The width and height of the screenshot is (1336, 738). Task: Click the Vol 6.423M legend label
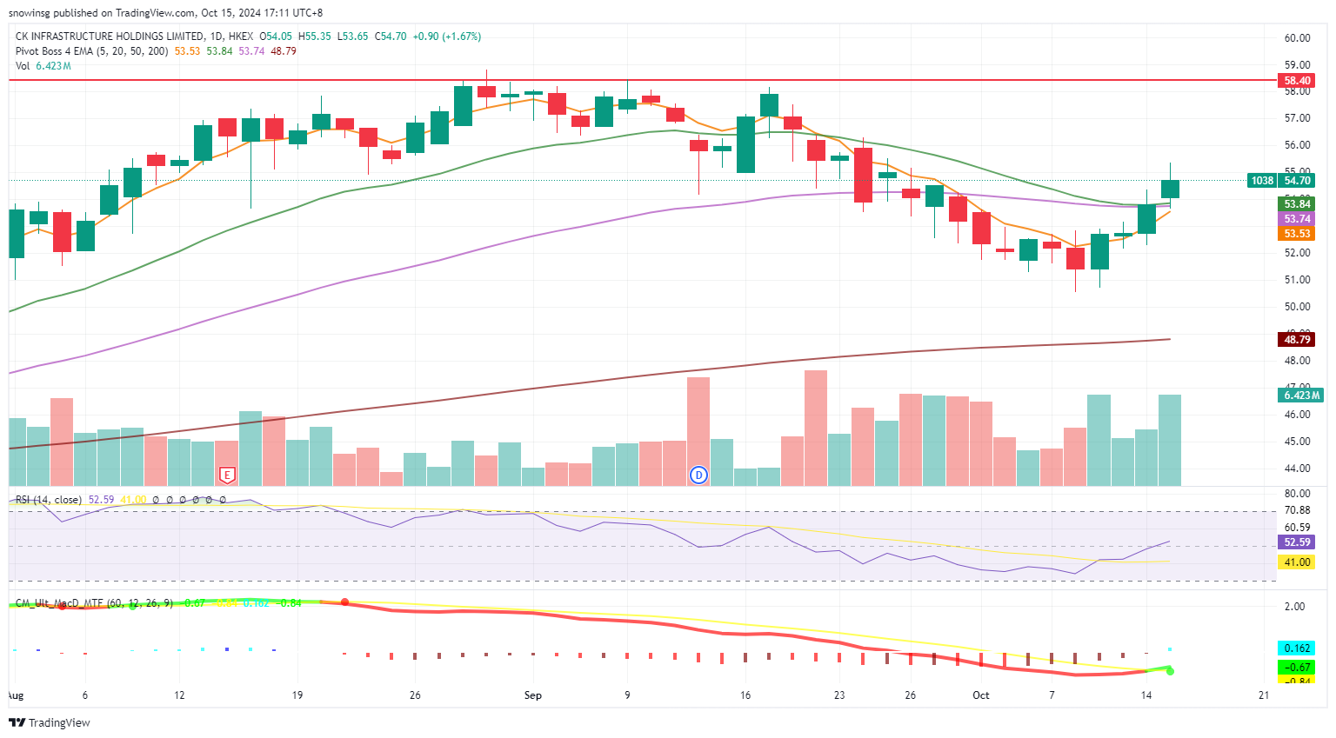[43, 66]
